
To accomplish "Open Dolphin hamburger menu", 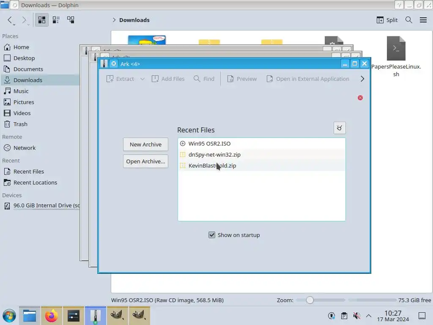I will 423,20.
